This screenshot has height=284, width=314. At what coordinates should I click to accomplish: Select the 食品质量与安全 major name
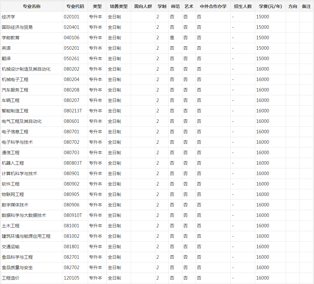coord(17,267)
